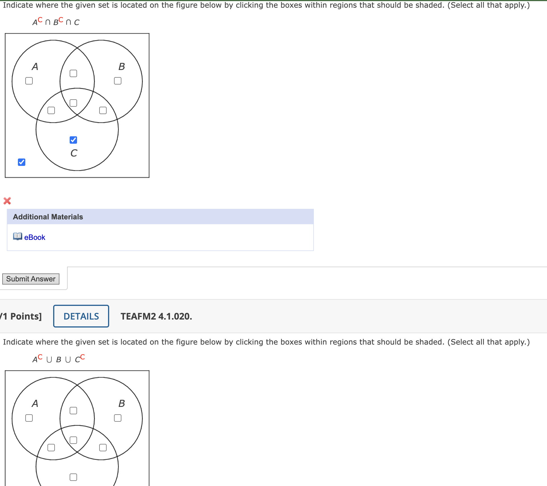Open the eBook link
The height and width of the screenshot is (486, 547).
(35, 237)
